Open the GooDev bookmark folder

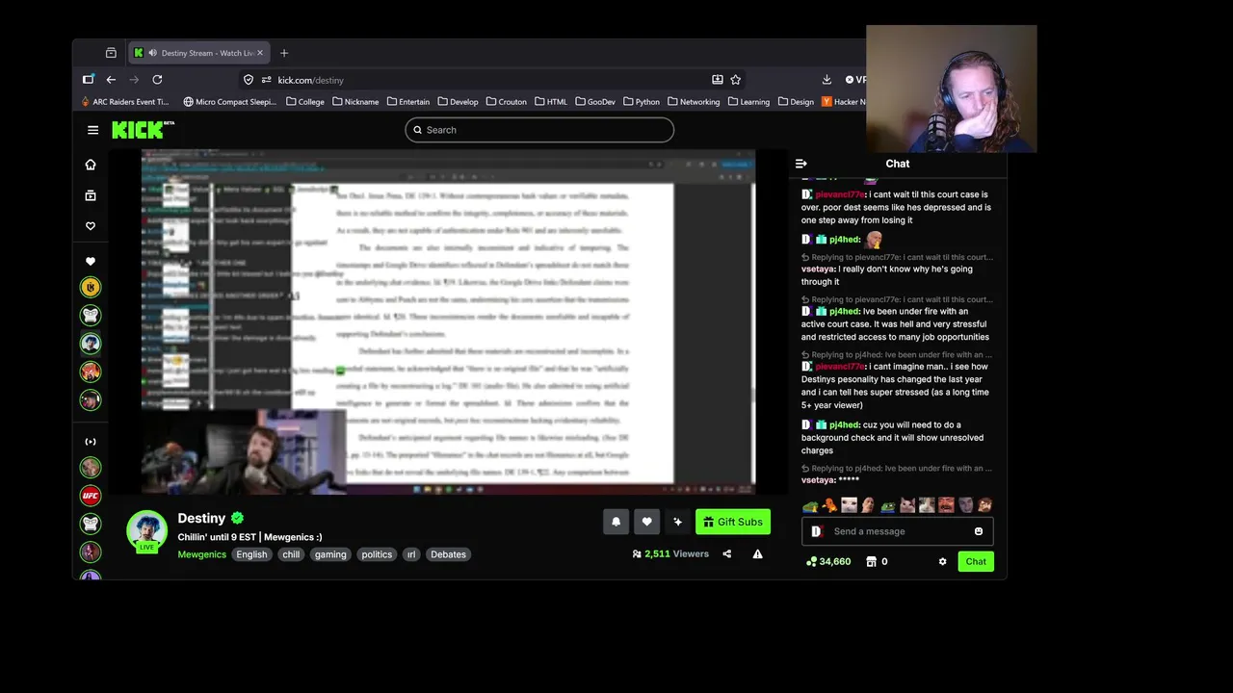594,102
